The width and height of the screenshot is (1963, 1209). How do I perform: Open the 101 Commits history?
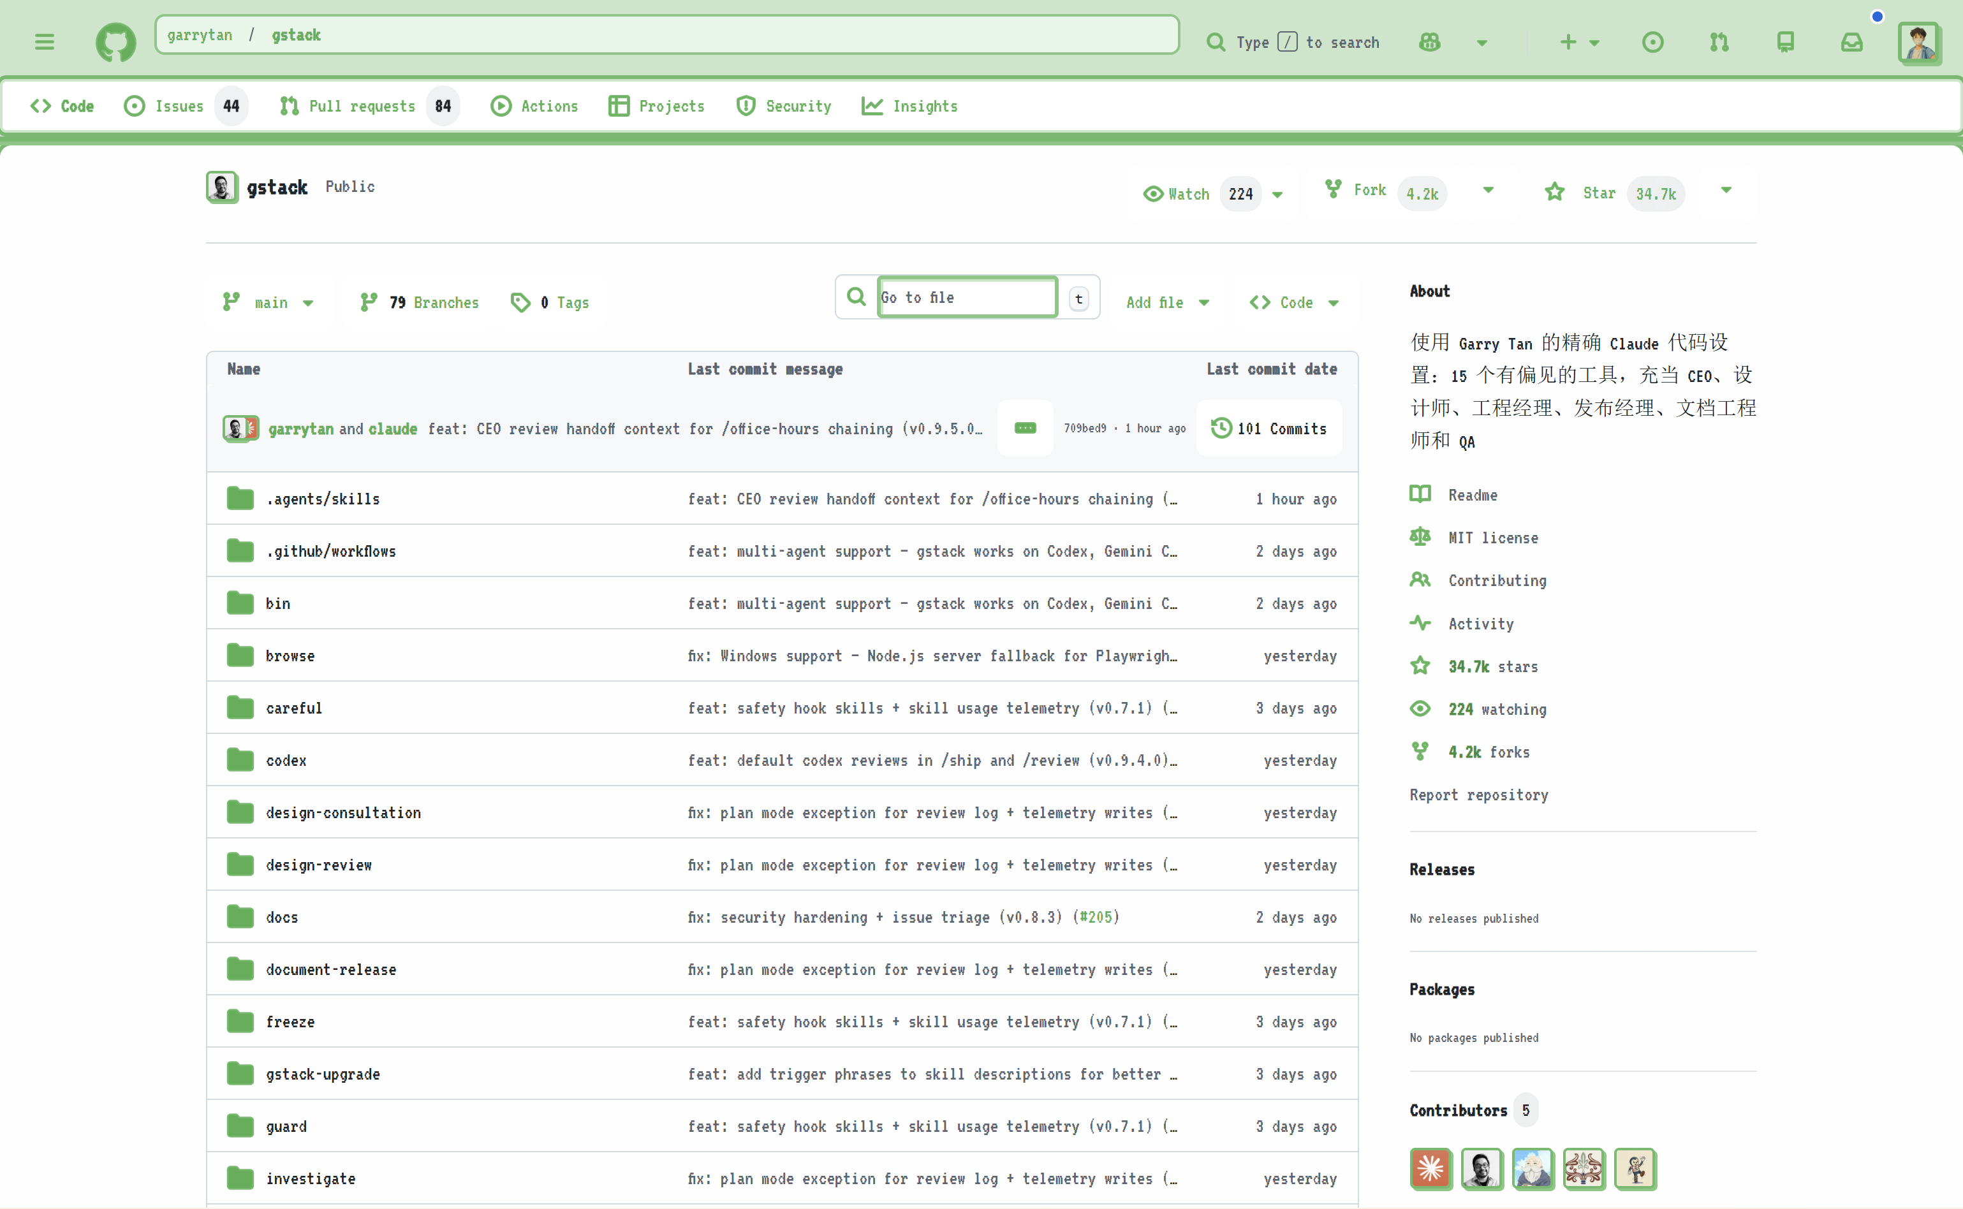(x=1269, y=429)
